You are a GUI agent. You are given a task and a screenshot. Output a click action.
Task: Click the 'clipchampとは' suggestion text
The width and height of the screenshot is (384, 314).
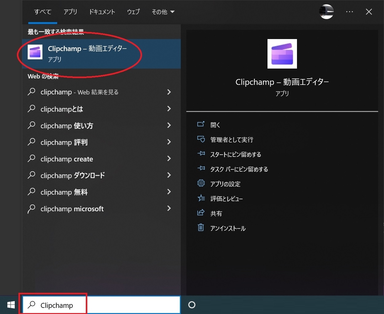[x=62, y=109]
